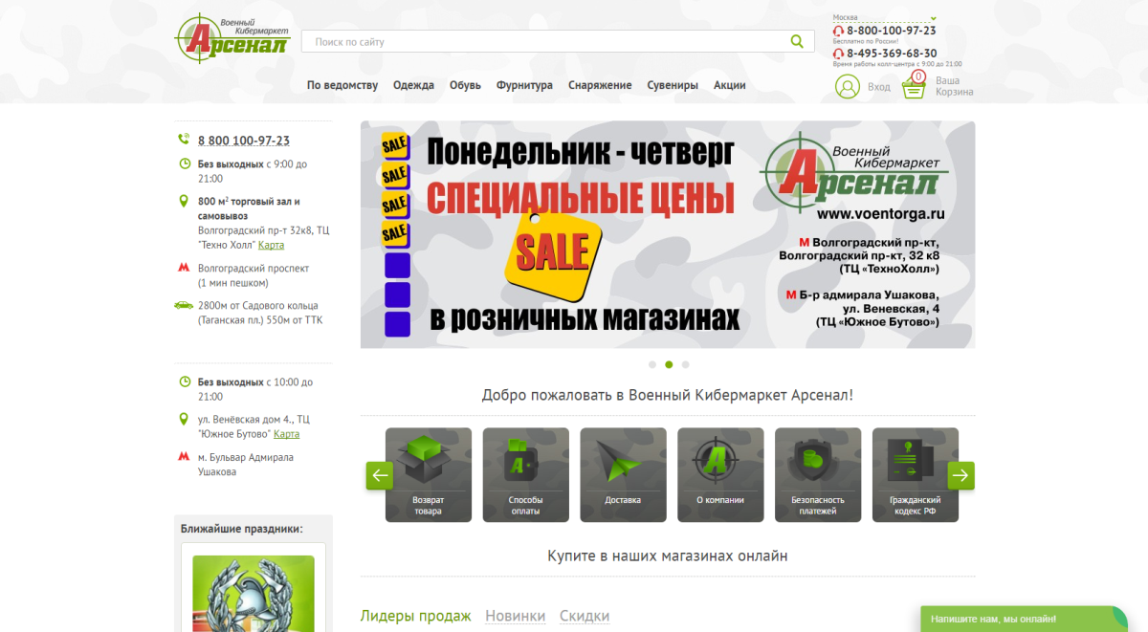
Task: Click the Карта link for Техно Холл
Action: [271, 246]
